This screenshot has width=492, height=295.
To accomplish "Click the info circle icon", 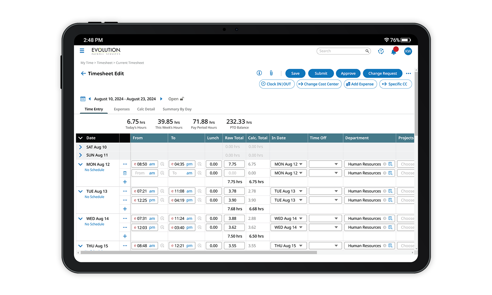I will click(x=259, y=73).
